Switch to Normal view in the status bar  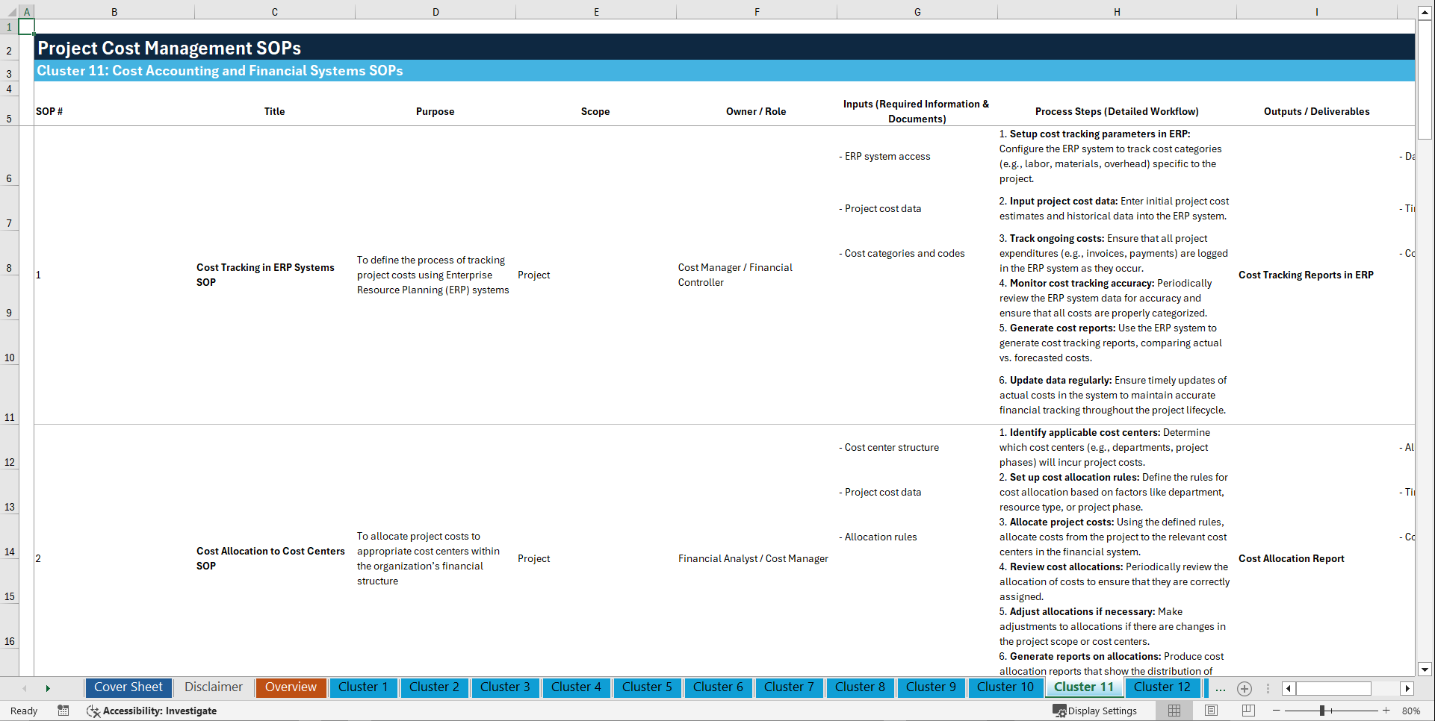coord(1174,710)
